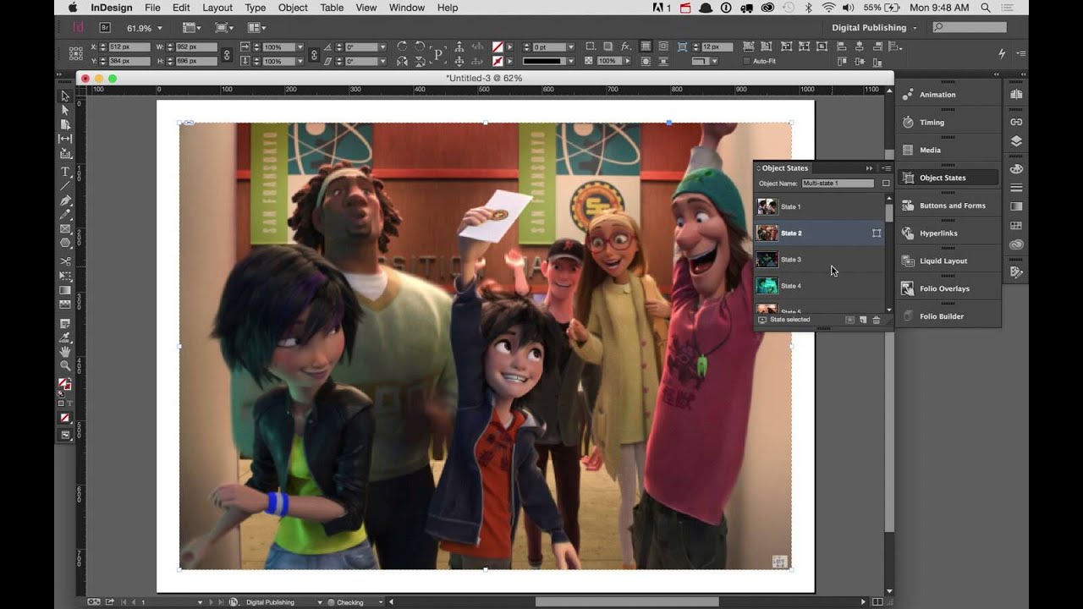
Task: Click the Object Name field
Action: point(838,184)
